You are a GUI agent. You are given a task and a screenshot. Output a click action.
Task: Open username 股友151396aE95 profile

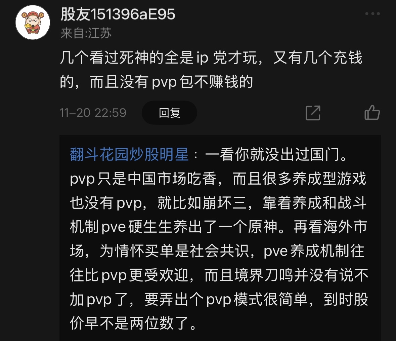click(x=118, y=14)
